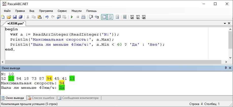Switch to Сообщения компилятора tab

pyautogui.click(x=78, y=98)
